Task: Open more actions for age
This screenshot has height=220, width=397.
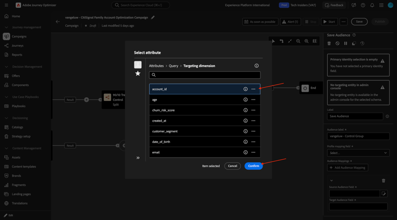Action: pos(253,99)
